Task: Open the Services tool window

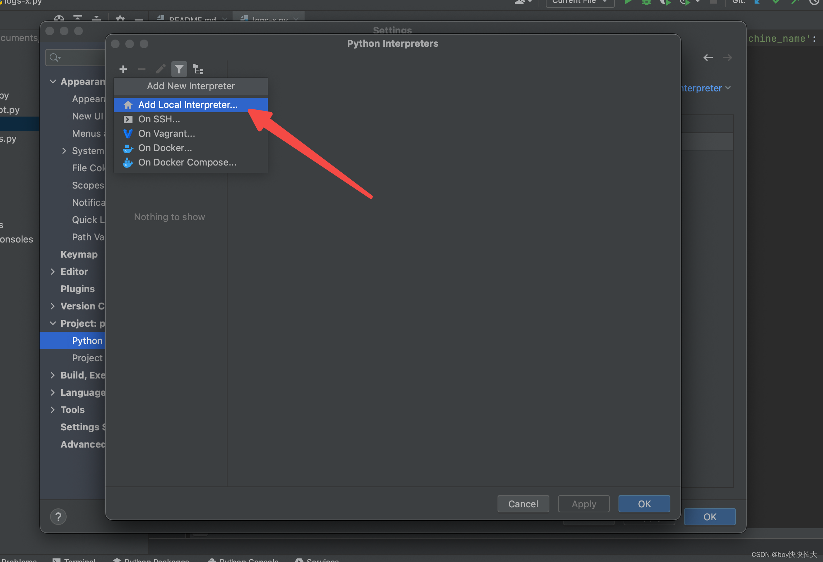Action: 317,560
